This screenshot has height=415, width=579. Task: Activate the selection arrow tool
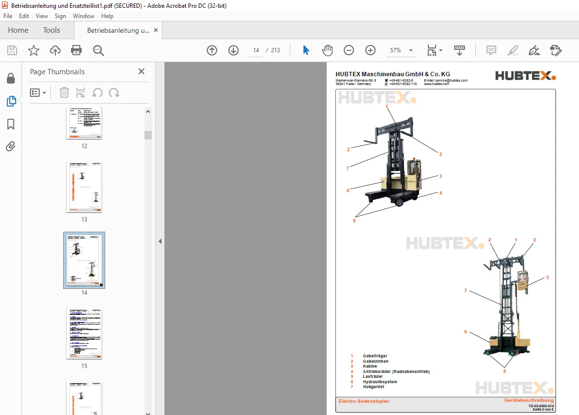(306, 50)
